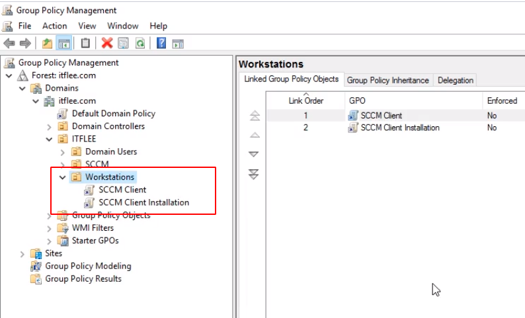Click the green Refresh toolbar icon
The width and height of the screenshot is (525, 318).
pos(140,43)
